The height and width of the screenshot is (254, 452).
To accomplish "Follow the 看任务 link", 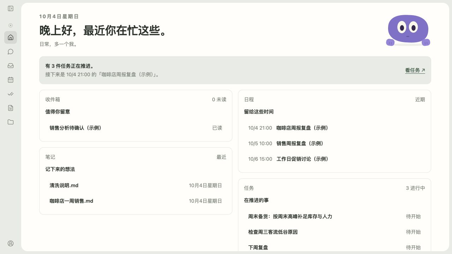I will [415, 70].
